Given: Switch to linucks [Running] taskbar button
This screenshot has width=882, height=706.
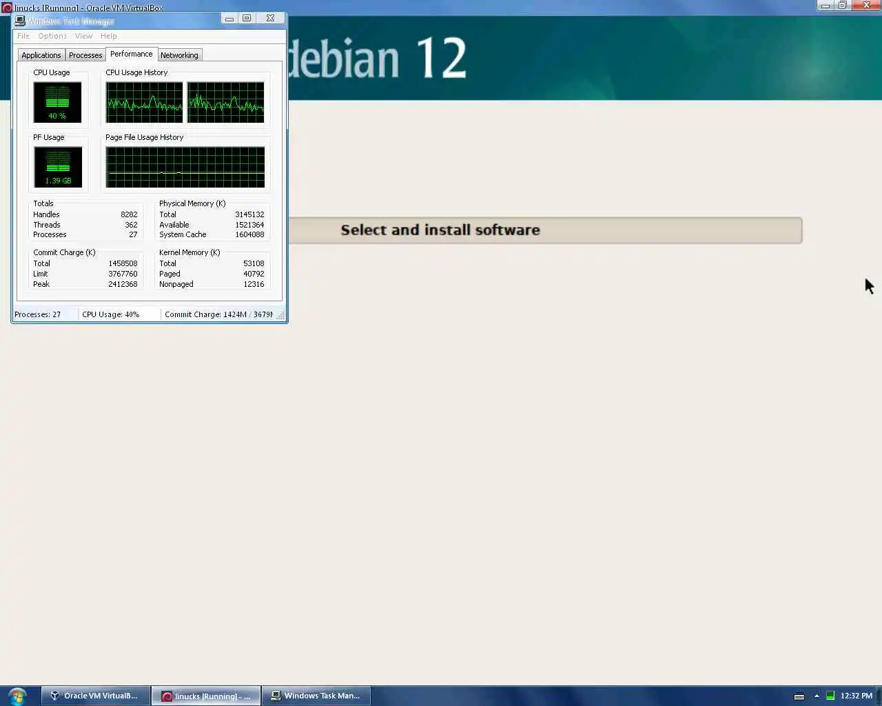Looking at the screenshot, I should tap(206, 696).
